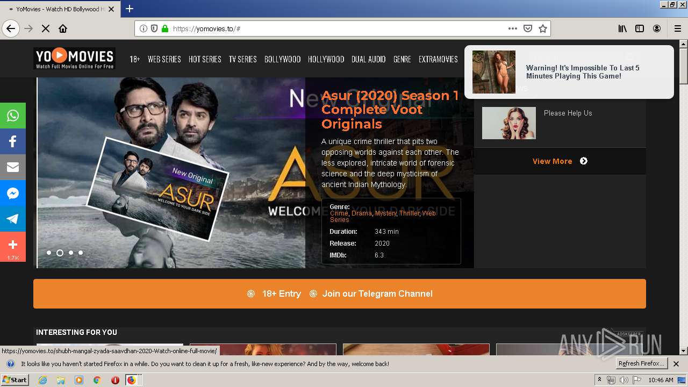Click the 18+ Entry link
This screenshot has height=387, width=688.
(x=281, y=293)
